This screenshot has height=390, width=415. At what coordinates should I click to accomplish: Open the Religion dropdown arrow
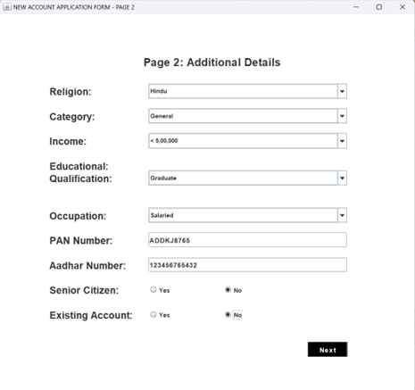[342, 91]
